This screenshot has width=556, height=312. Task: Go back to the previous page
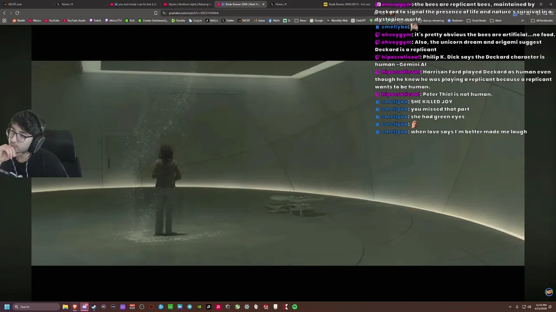click(4, 13)
